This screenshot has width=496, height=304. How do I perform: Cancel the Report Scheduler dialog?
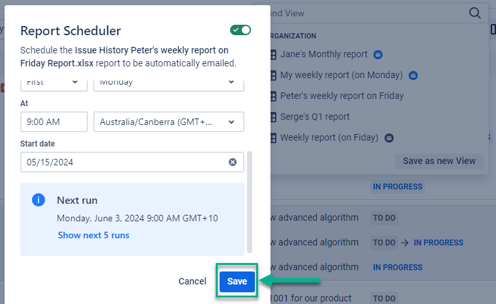[x=192, y=281]
